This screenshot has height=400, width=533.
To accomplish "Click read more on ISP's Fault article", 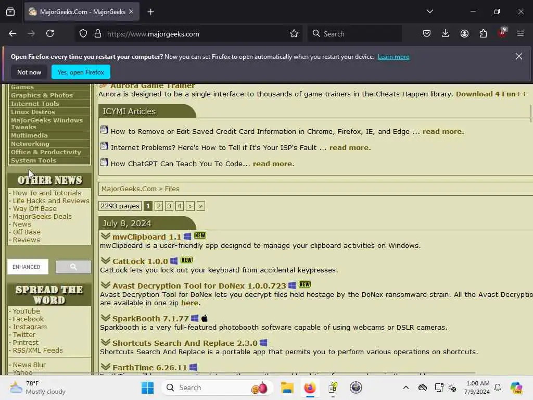I will [350, 147].
